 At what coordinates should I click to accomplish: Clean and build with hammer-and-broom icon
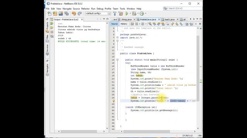coord(121,14)
